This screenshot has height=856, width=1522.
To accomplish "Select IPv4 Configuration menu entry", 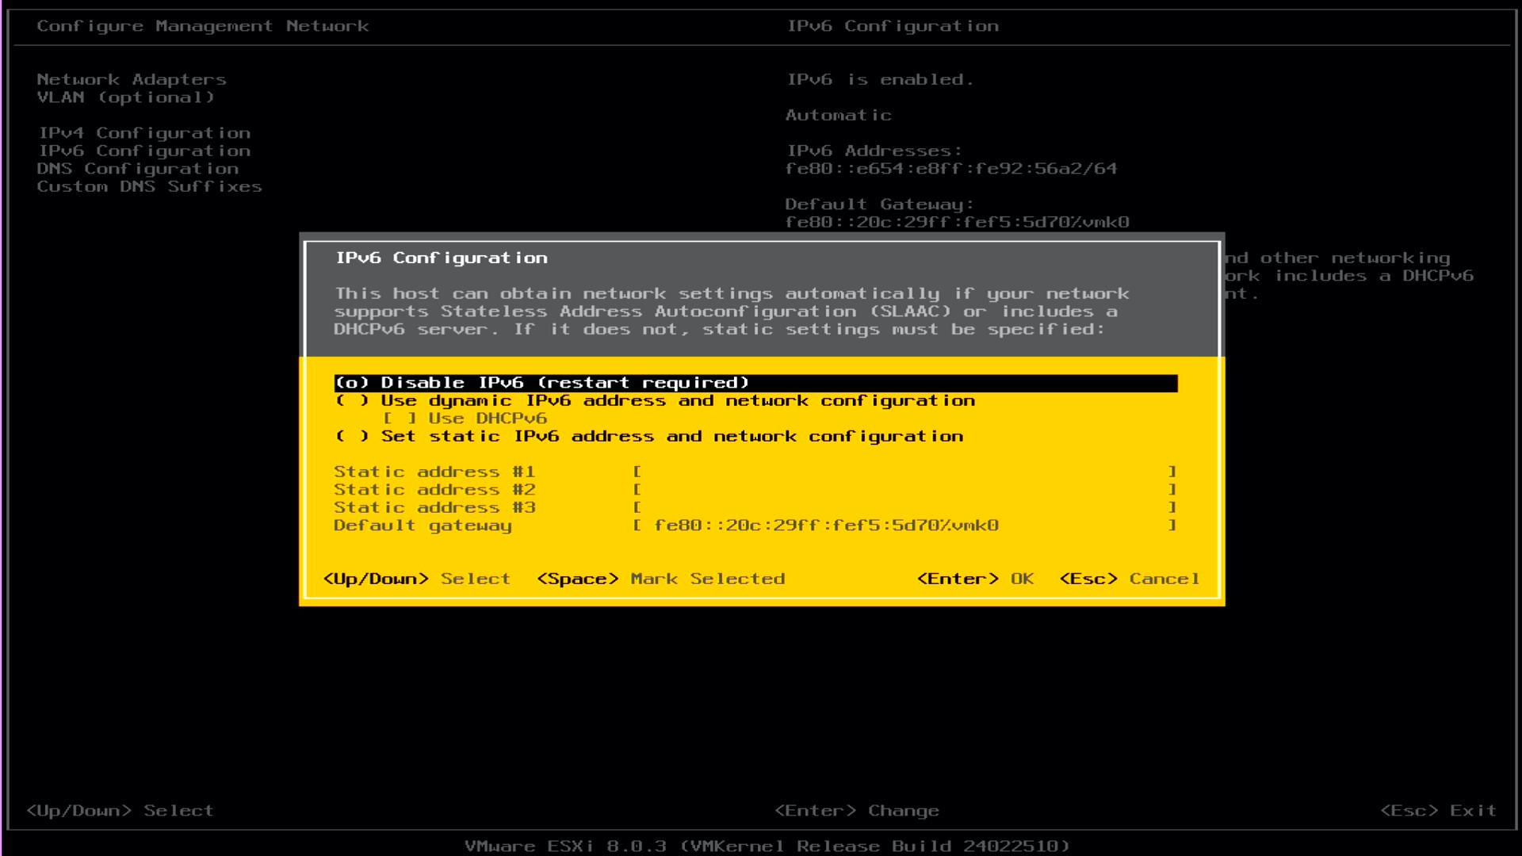I will [x=144, y=133].
